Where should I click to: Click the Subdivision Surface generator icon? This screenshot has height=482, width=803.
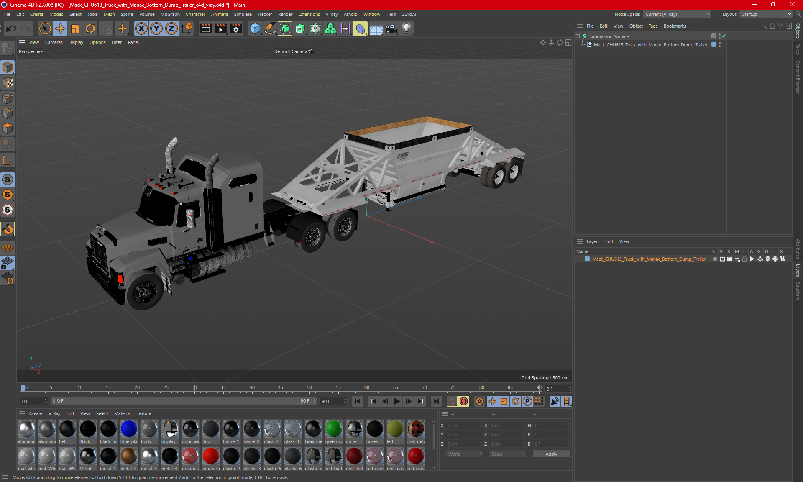click(285, 28)
